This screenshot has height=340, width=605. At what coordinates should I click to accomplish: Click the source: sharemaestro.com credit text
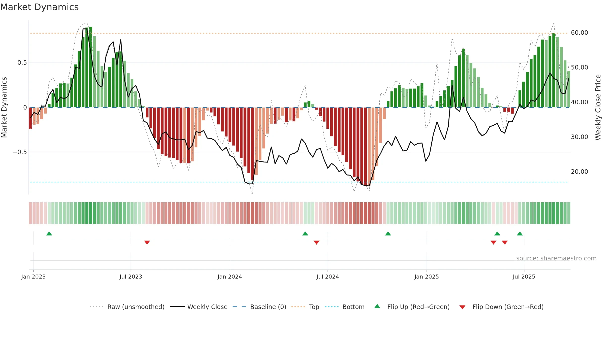click(556, 258)
